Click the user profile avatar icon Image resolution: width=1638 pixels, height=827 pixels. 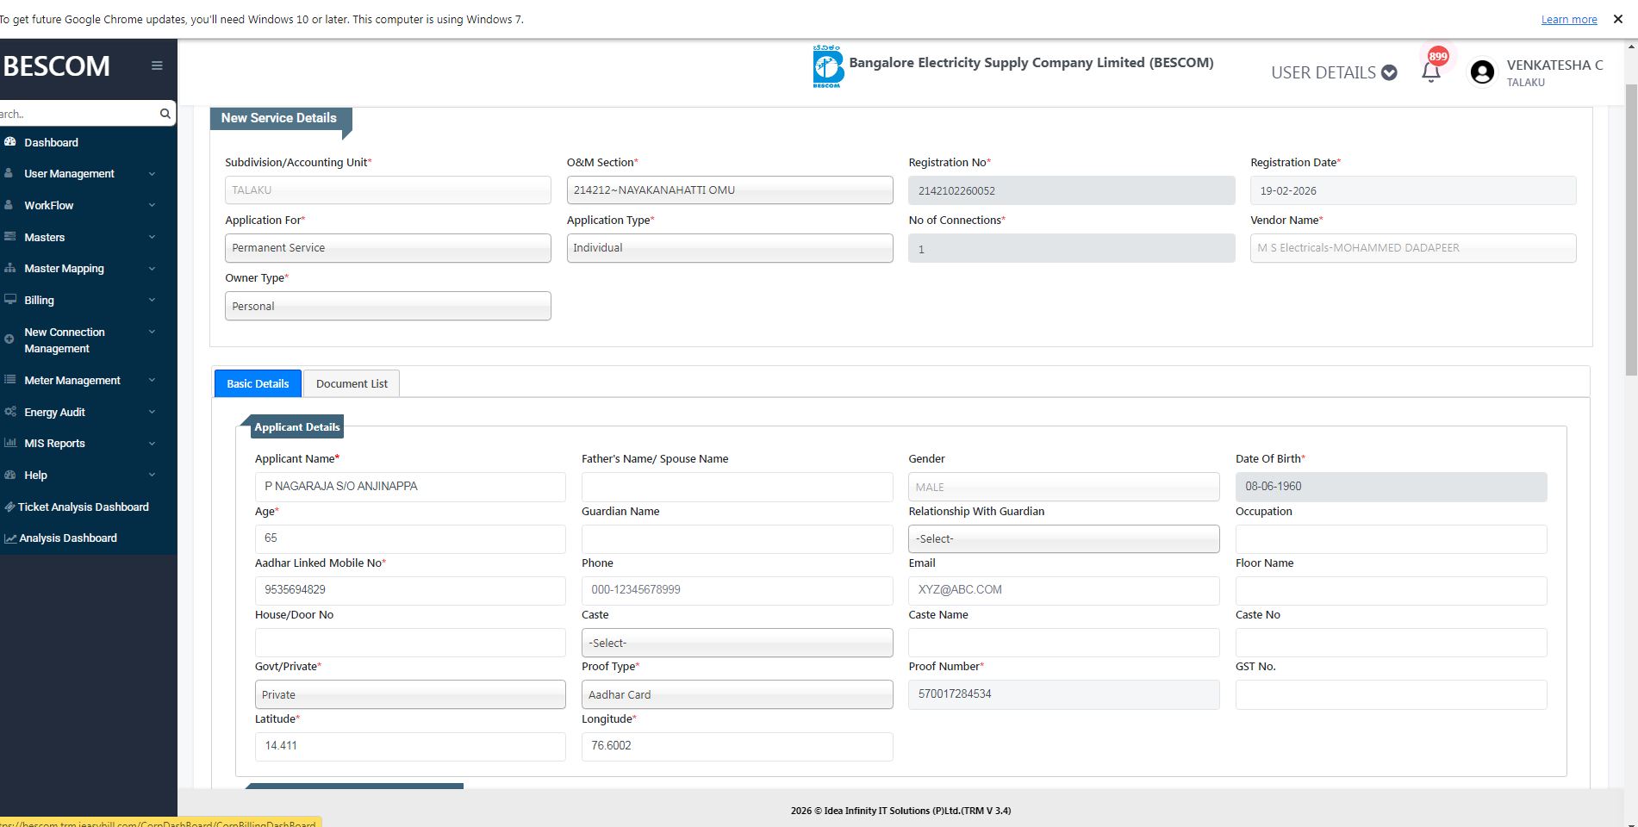pos(1482,72)
